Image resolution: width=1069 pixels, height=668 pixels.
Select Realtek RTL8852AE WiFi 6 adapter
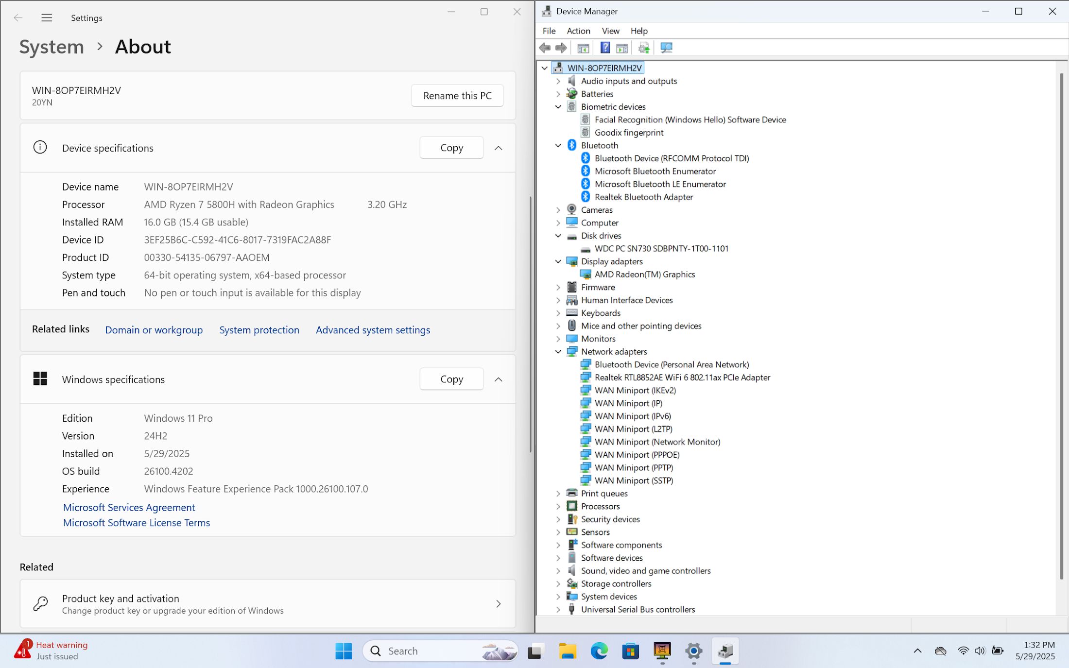click(x=682, y=377)
